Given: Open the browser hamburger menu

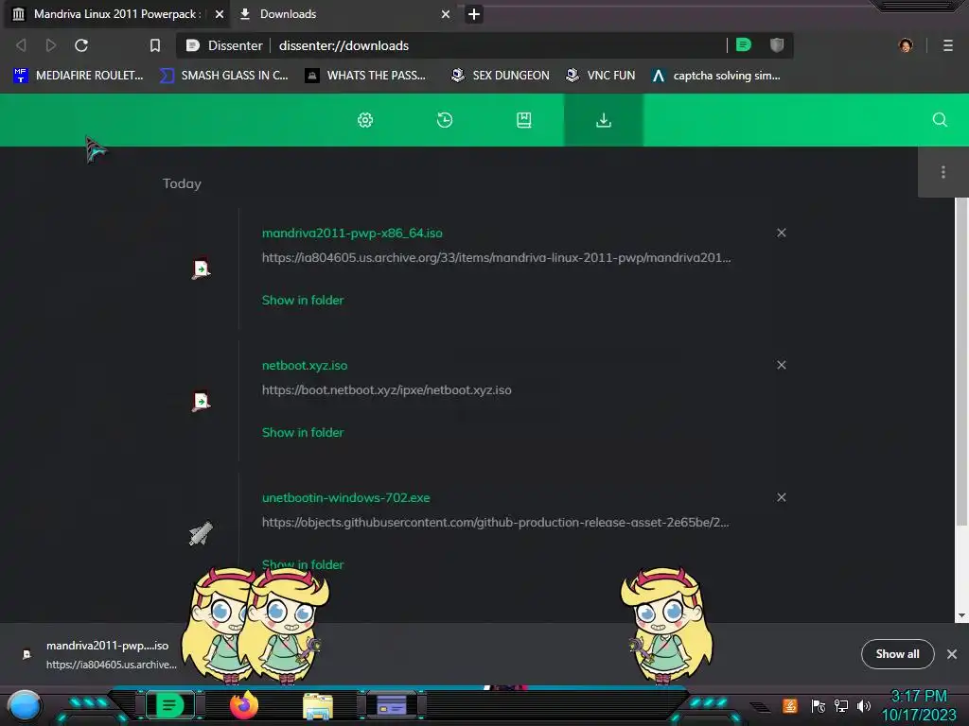Looking at the screenshot, I should [948, 45].
